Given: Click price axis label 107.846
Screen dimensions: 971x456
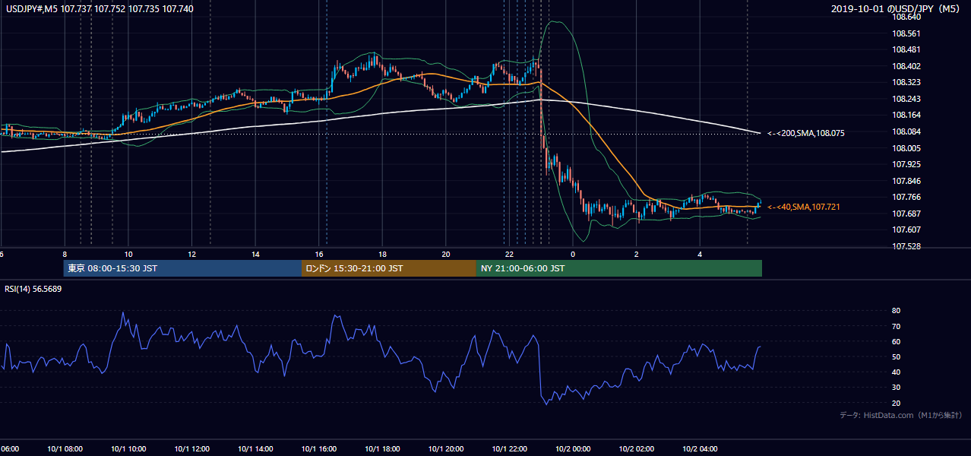Looking at the screenshot, I should (906, 181).
